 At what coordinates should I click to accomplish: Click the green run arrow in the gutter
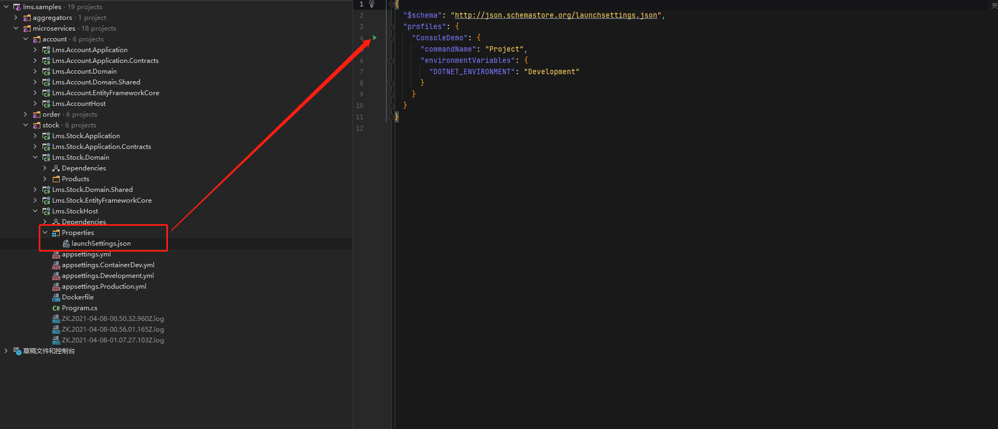pos(375,38)
